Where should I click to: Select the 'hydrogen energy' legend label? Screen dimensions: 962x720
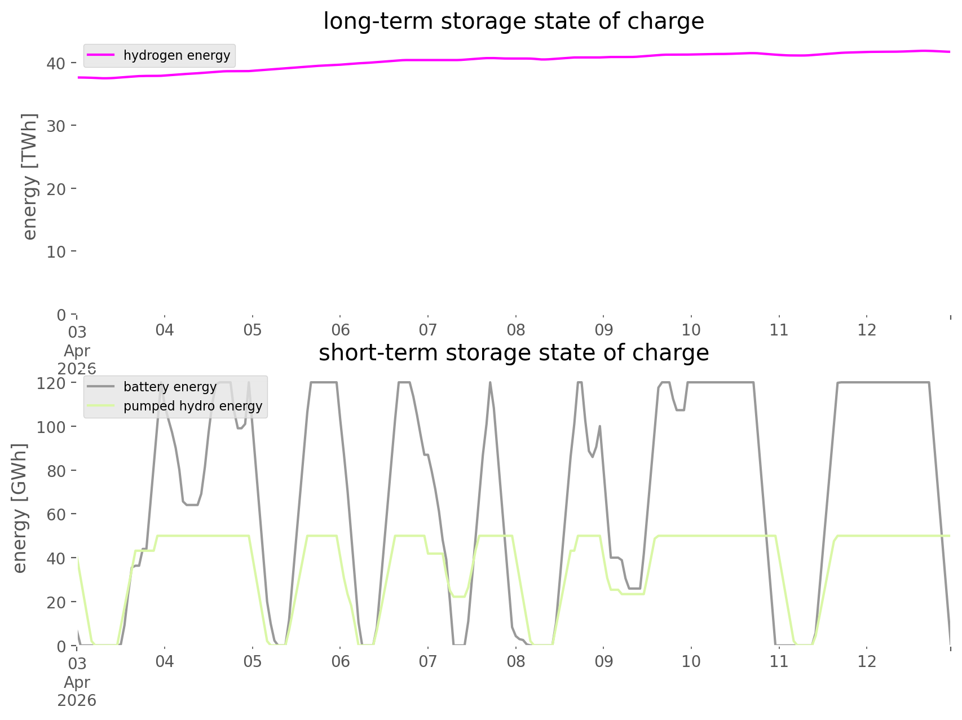tap(176, 55)
